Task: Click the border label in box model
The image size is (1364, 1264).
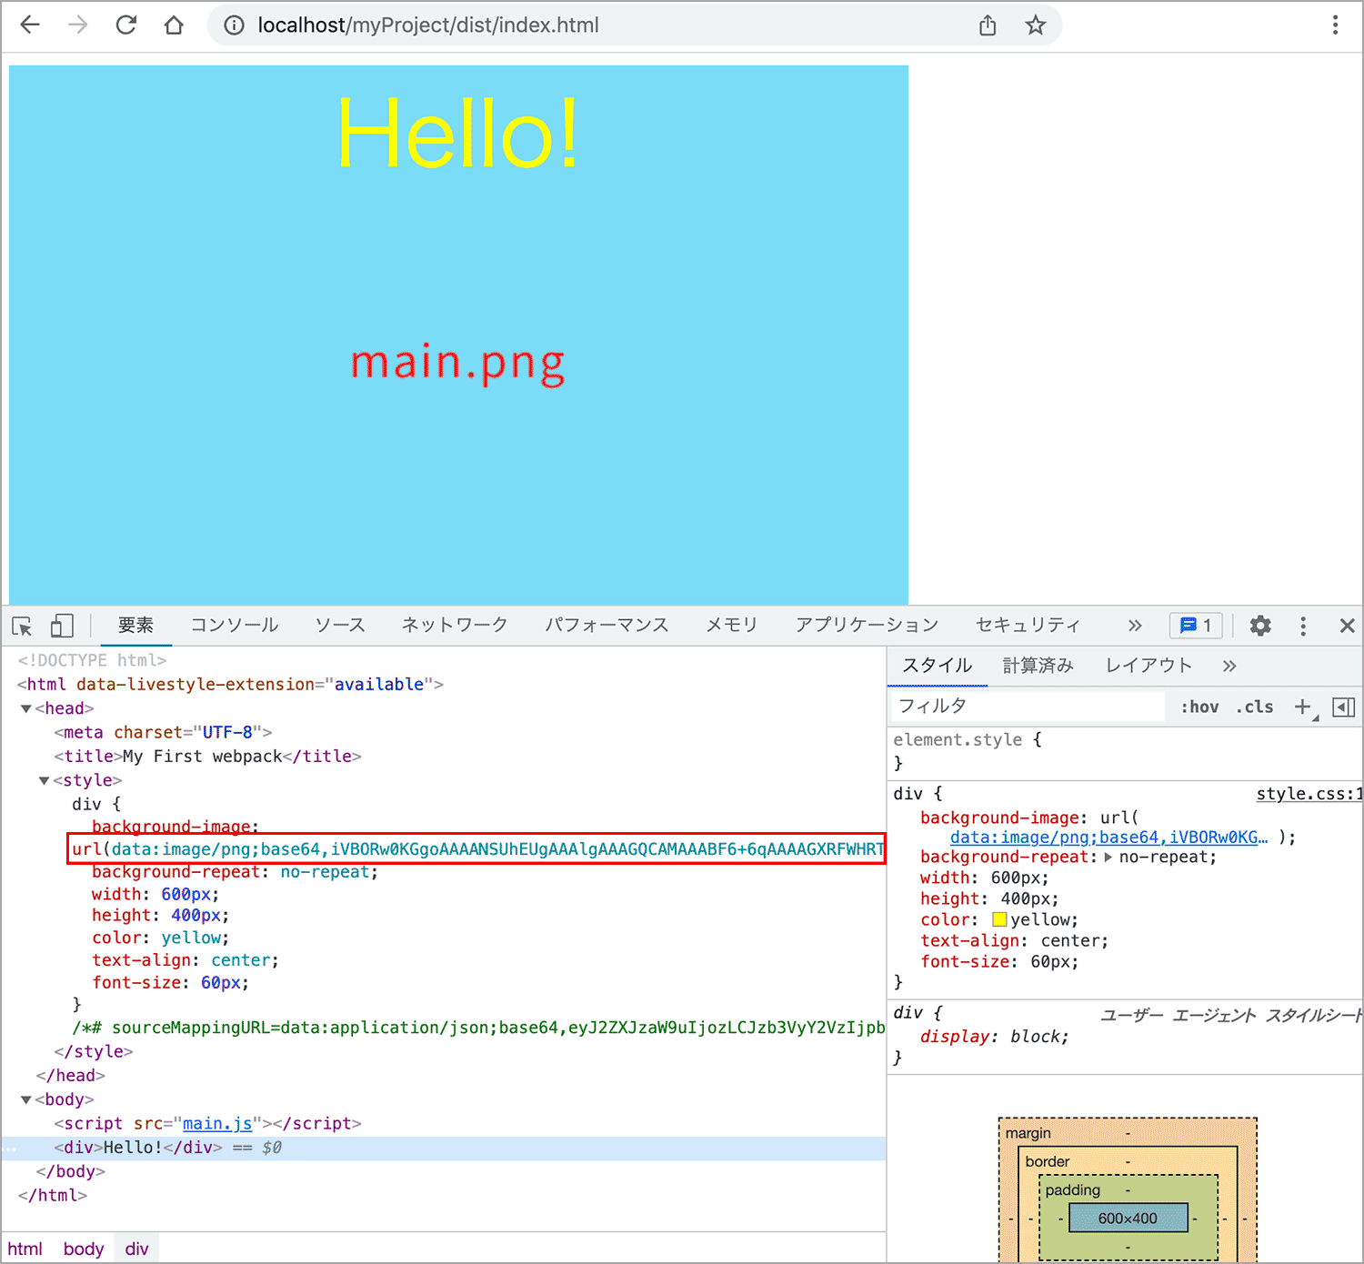Action: pyautogui.click(x=1048, y=1162)
